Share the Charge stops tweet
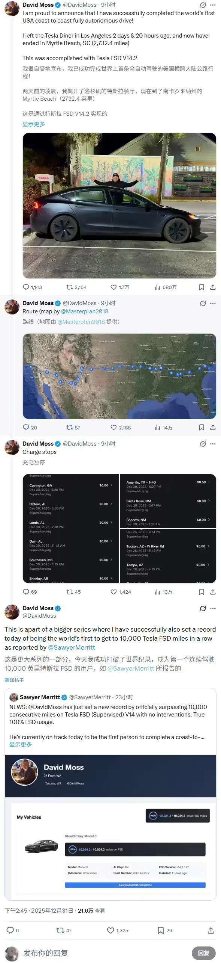Image resolution: width=221 pixels, height=963 pixels. click(213, 592)
